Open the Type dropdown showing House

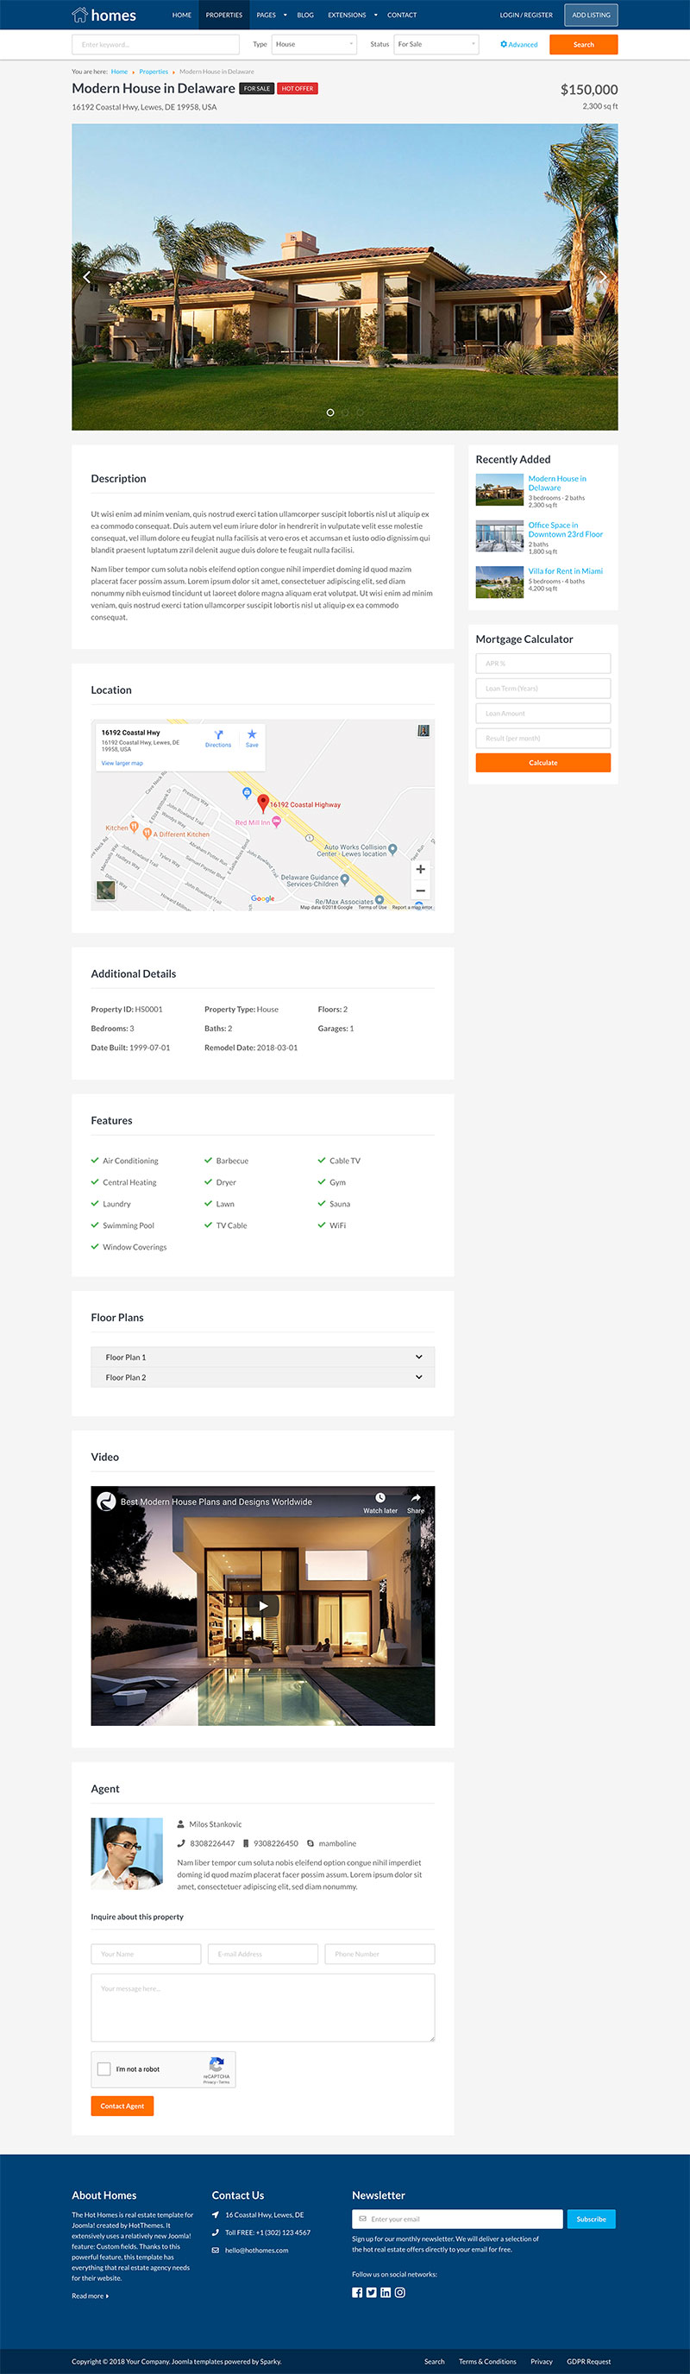pyautogui.click(x=314, y=44)
